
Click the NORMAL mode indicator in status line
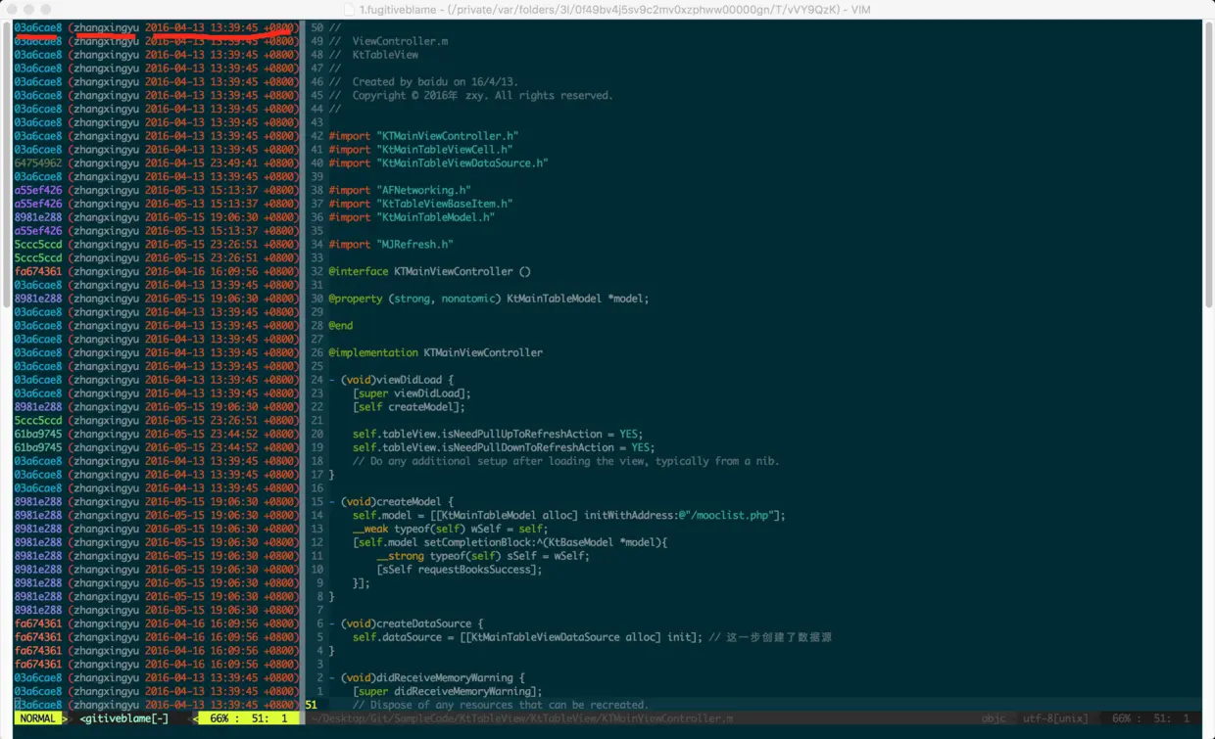(x=37, y=718)
